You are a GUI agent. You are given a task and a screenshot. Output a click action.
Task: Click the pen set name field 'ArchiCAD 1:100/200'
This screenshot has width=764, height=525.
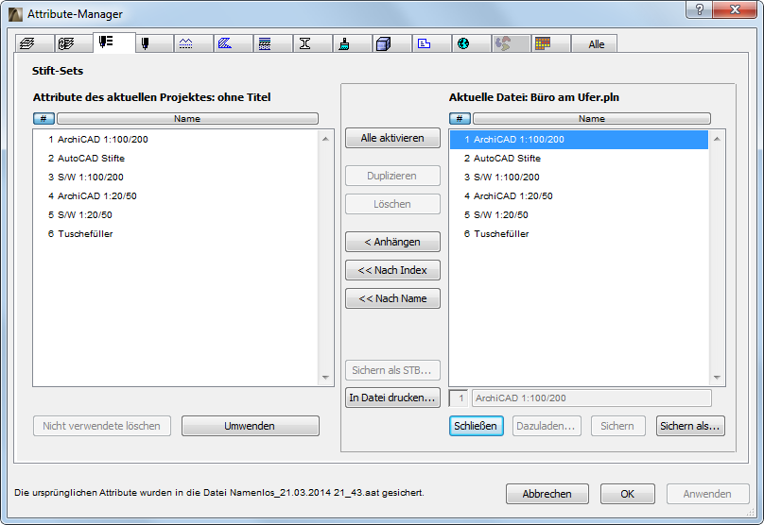[x=592, y=398]
